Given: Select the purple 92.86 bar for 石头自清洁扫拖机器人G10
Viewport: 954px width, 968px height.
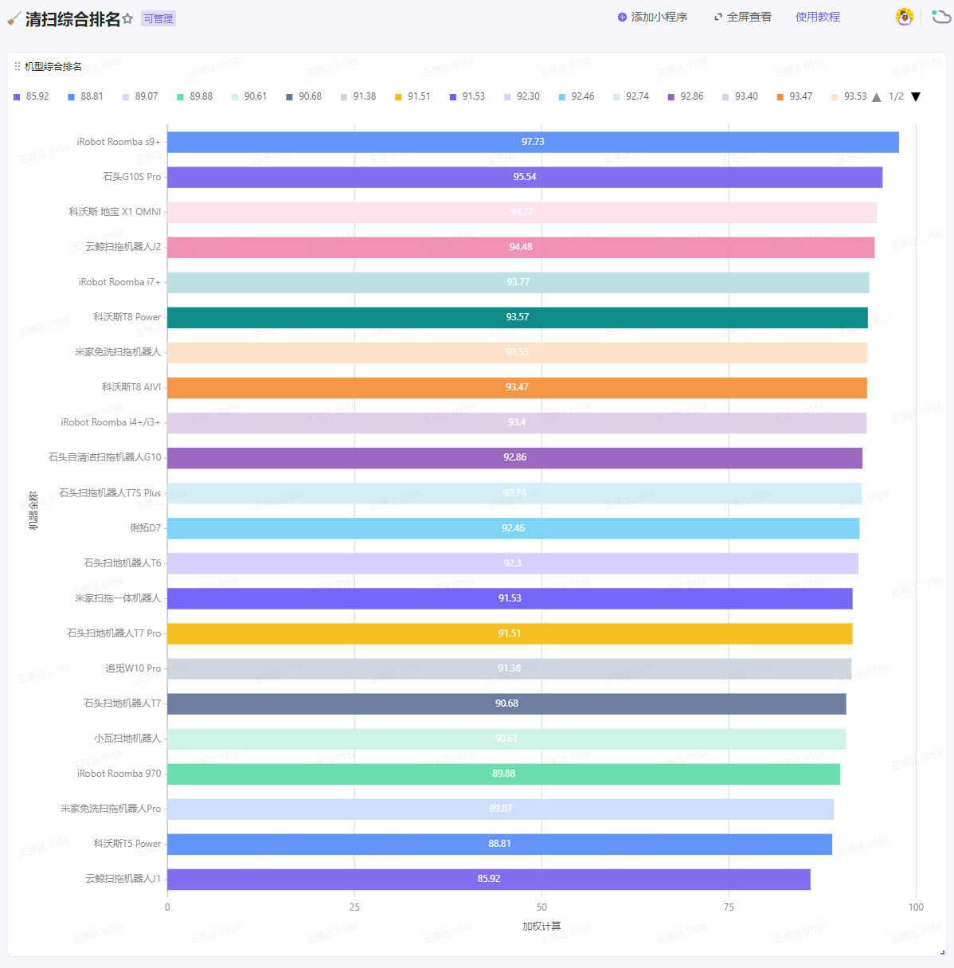Looking at the screenshot, I should (x=514, y=457).
